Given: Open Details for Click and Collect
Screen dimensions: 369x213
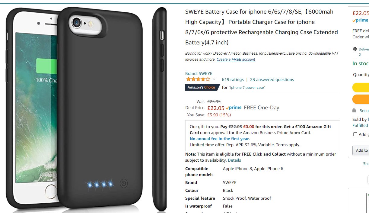Looking at the screenshot, I should 234,160.
